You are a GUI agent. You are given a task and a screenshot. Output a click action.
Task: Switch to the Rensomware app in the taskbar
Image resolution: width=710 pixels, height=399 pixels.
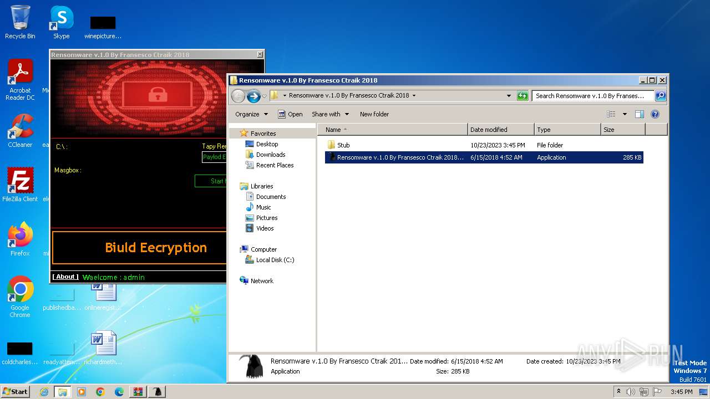pos(158,392)
